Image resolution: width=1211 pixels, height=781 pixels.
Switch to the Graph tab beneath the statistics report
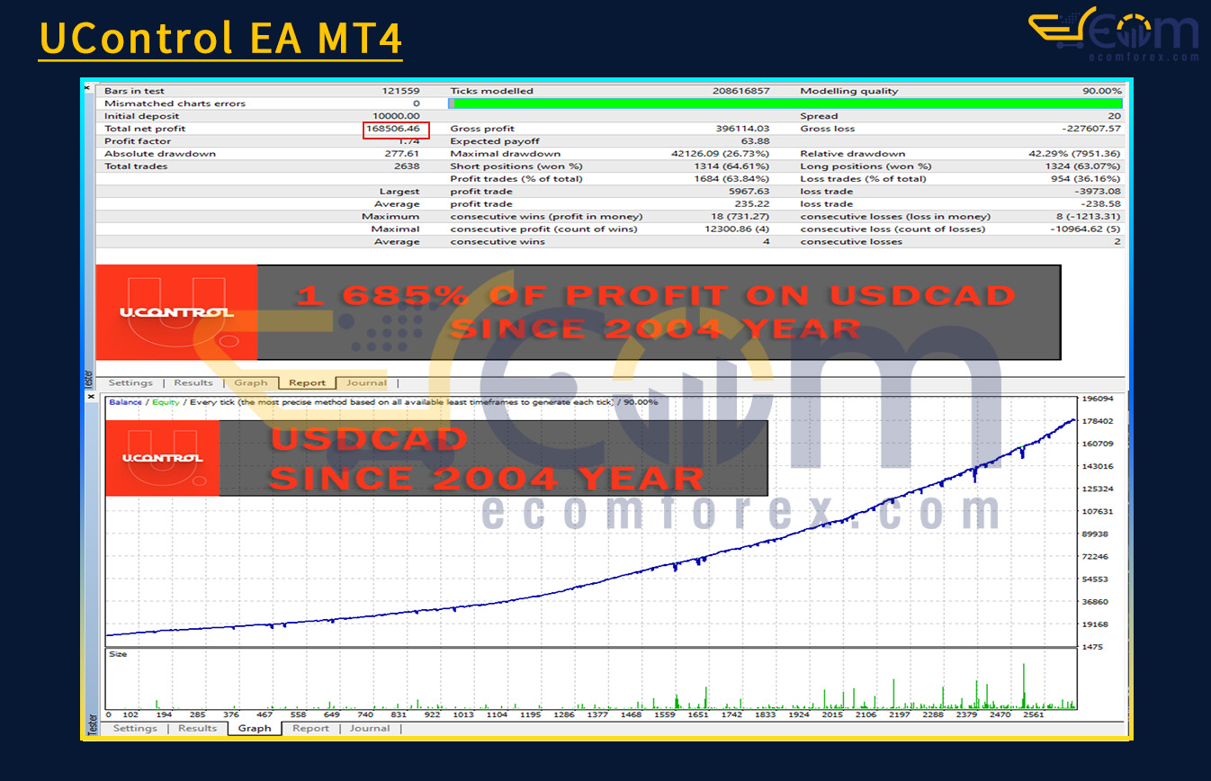coord(251,383)
